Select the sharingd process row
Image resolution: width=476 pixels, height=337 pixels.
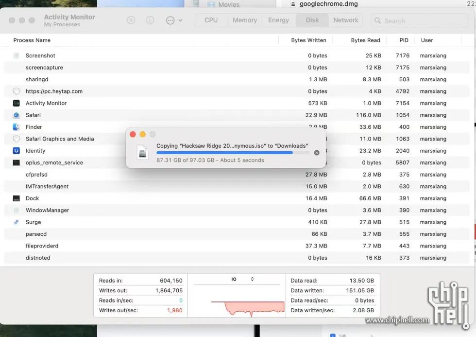237,79
